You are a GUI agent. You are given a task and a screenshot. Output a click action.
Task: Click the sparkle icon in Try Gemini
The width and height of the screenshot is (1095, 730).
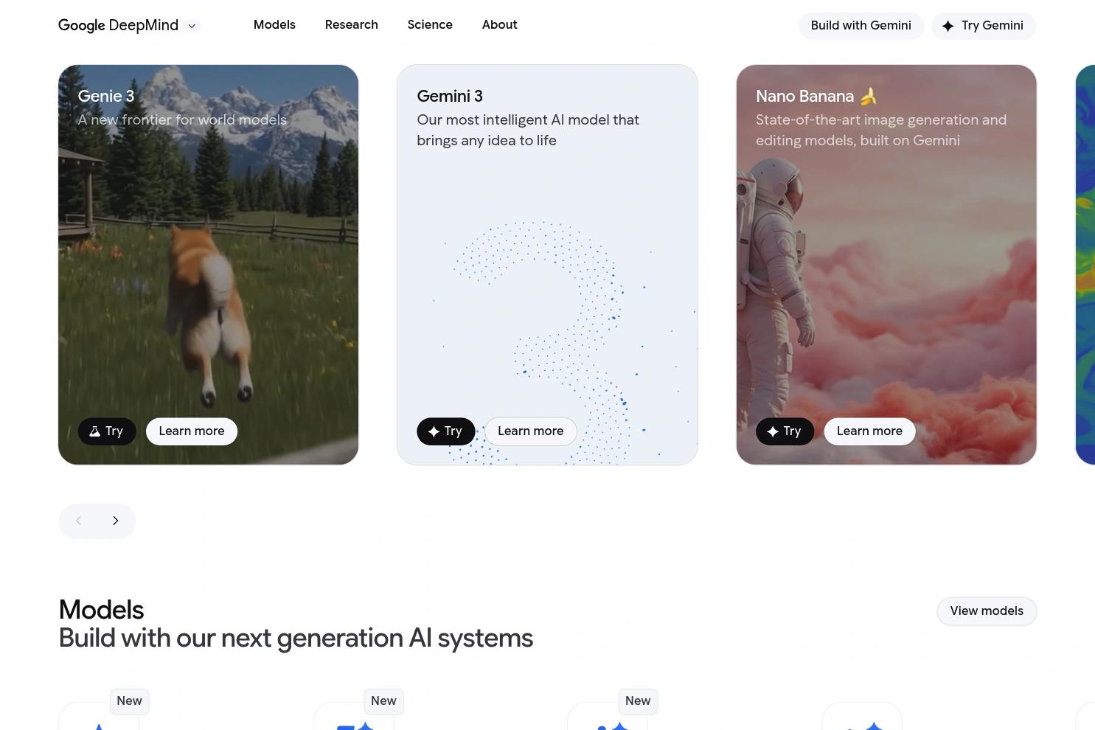coord(948,26)
